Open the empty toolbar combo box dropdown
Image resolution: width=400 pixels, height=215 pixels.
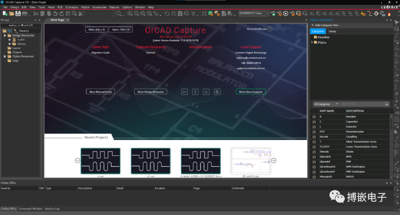point(114,14)
